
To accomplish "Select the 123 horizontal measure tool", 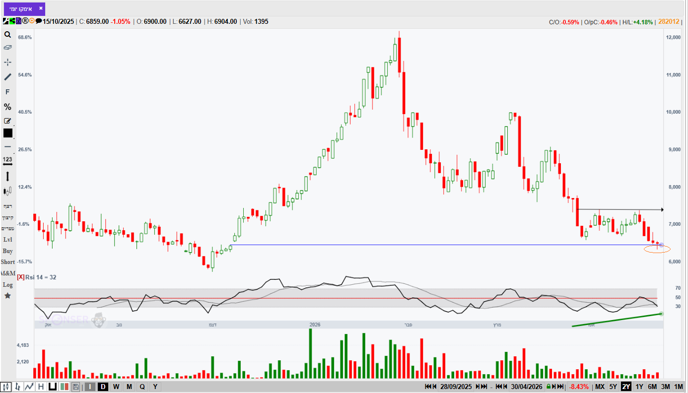I will click(7, 161).
